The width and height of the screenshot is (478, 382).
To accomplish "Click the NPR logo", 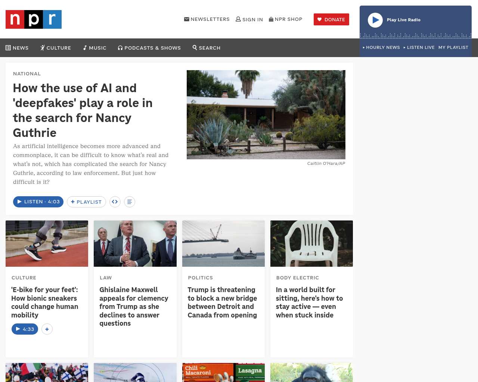I will click(34, 19).
